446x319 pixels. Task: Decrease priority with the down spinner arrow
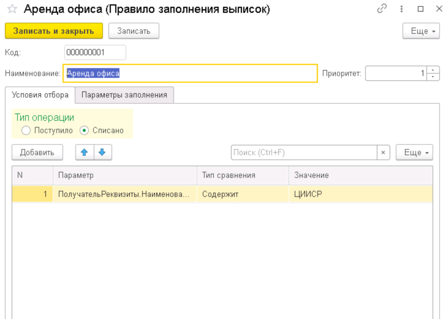[x=433, y=77]
